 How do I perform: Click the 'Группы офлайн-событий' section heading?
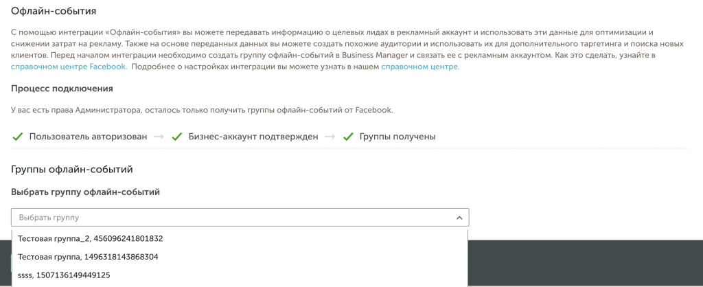point(71,170)
